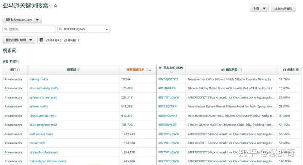Open the 报告范围: 每周 dropdown
The width and height of the screenshot is (303, 165).
[19, 40]
